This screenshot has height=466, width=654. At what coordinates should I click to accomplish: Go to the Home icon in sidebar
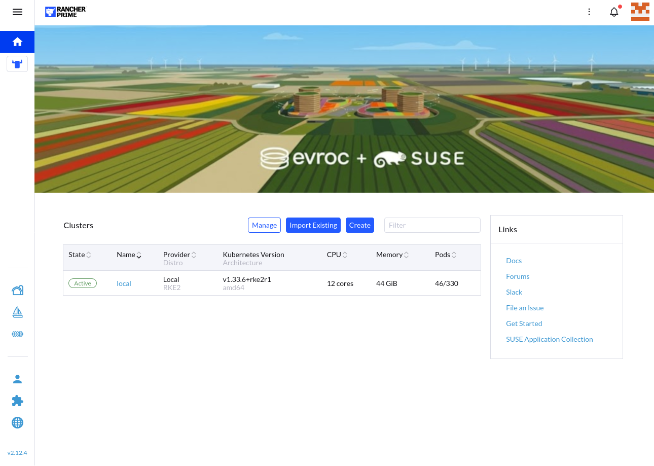pos(17,42)
